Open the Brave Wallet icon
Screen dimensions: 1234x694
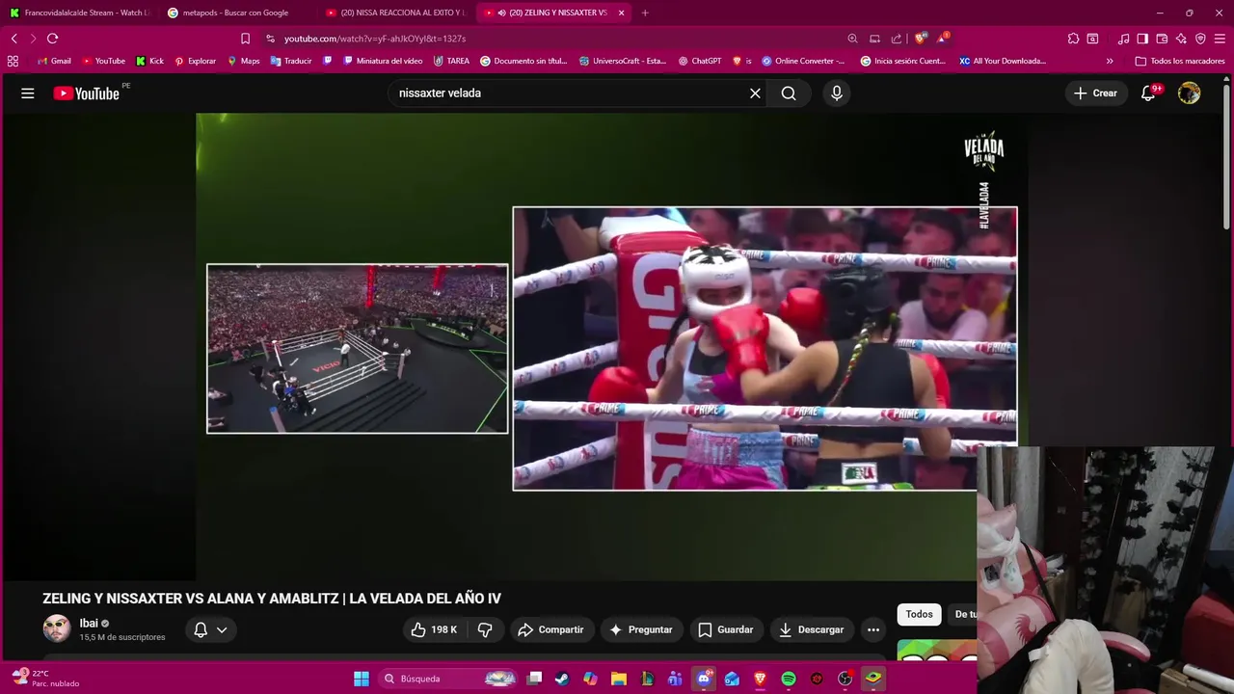pyautogui.click(x=1162, y=39)
